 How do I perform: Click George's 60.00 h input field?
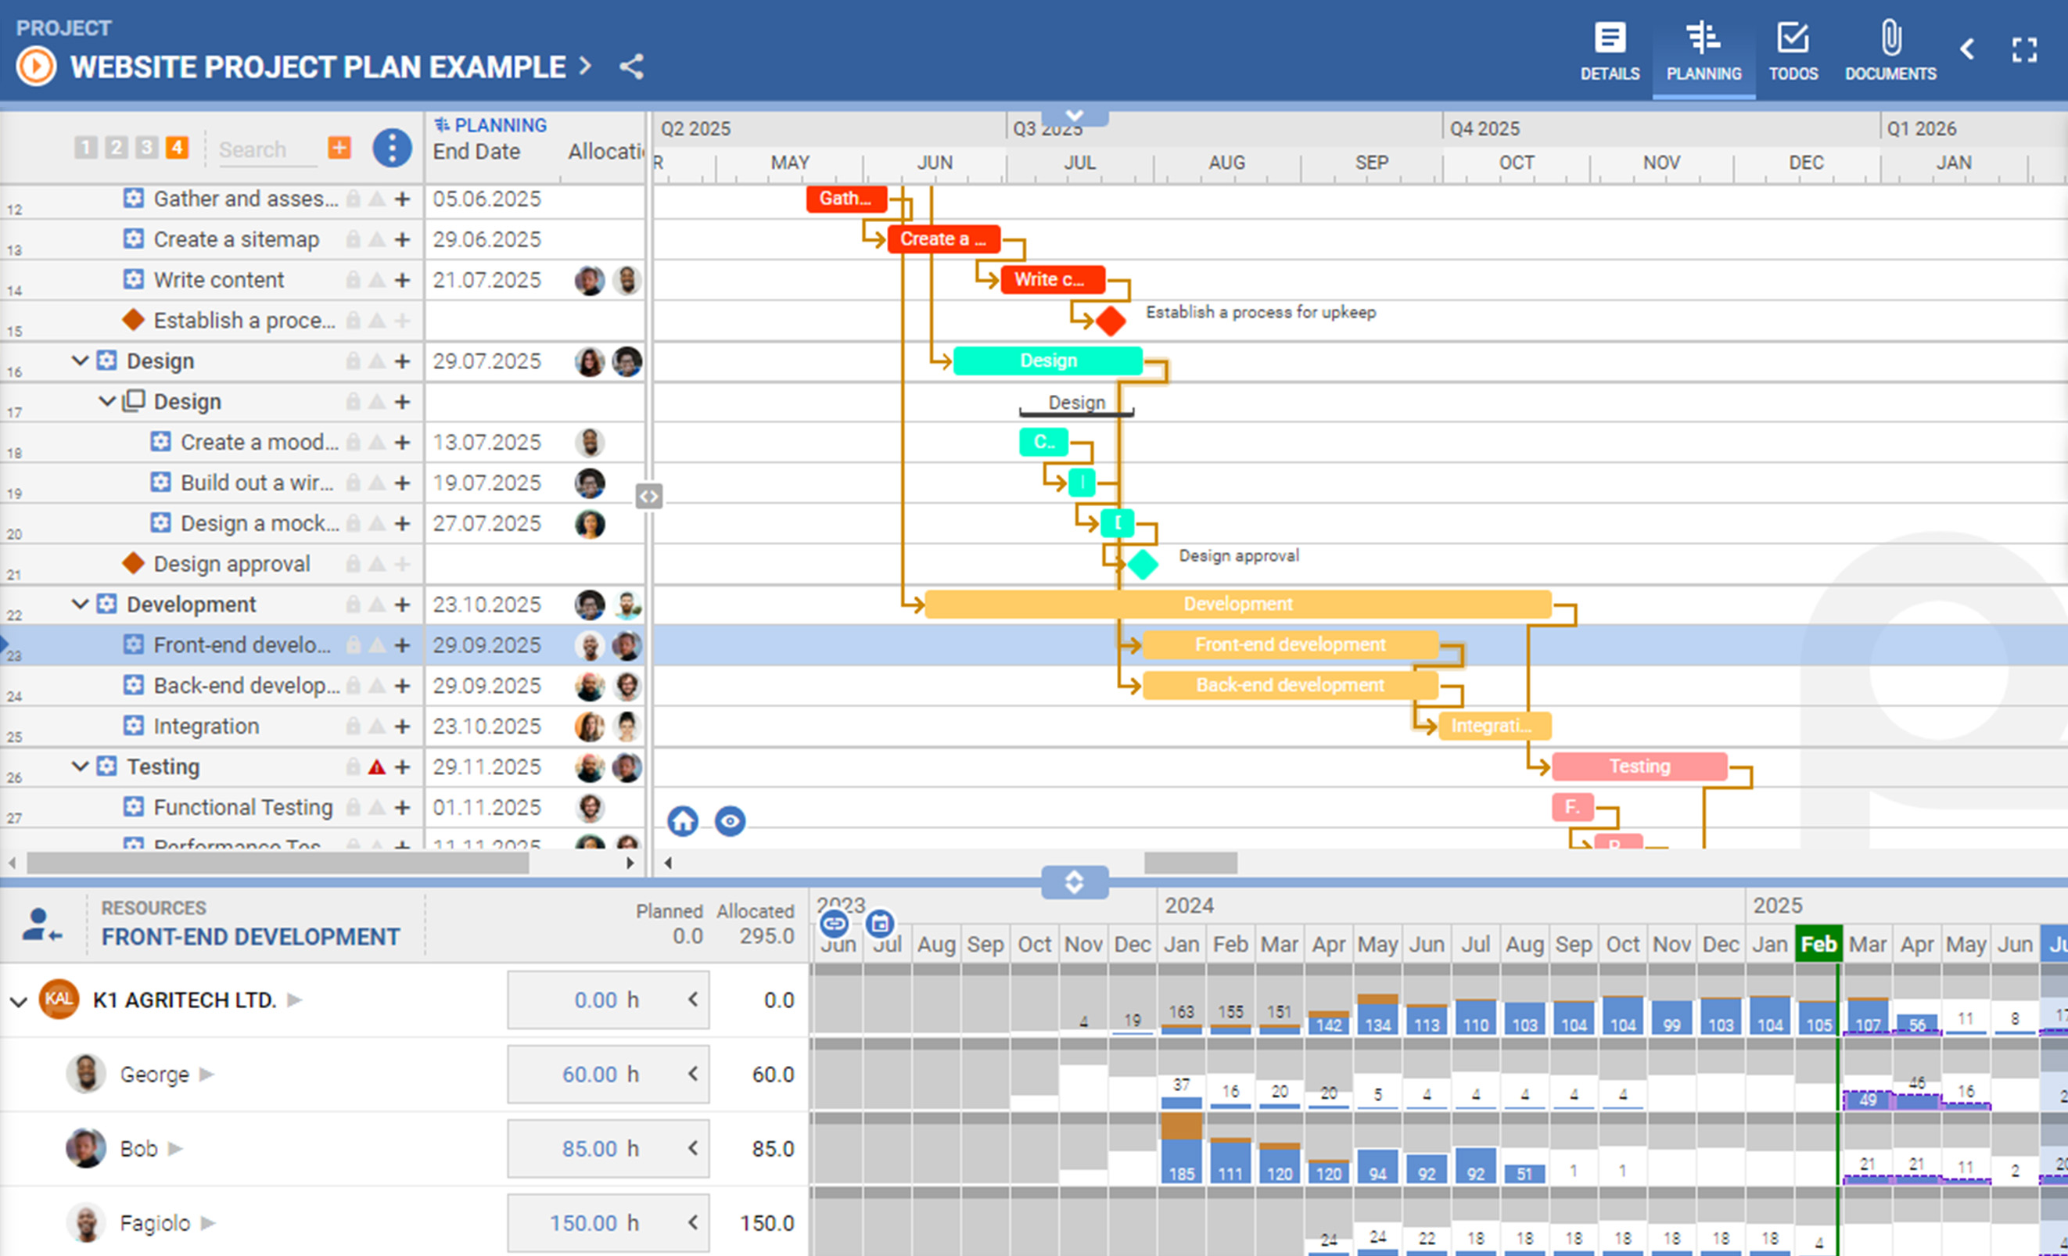coord(608,1074)
